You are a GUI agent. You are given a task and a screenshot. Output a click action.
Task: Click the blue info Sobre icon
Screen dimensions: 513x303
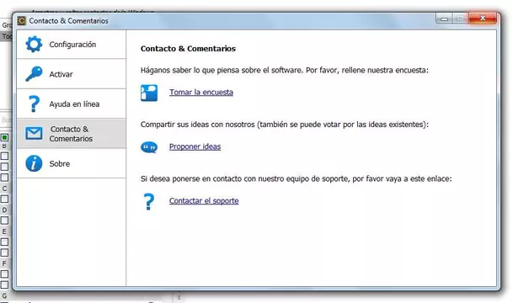pos(34,163)
